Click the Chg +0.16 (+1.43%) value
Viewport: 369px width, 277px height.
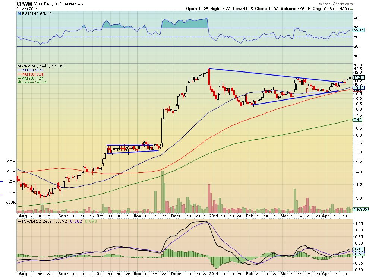[x=331, y=9]
